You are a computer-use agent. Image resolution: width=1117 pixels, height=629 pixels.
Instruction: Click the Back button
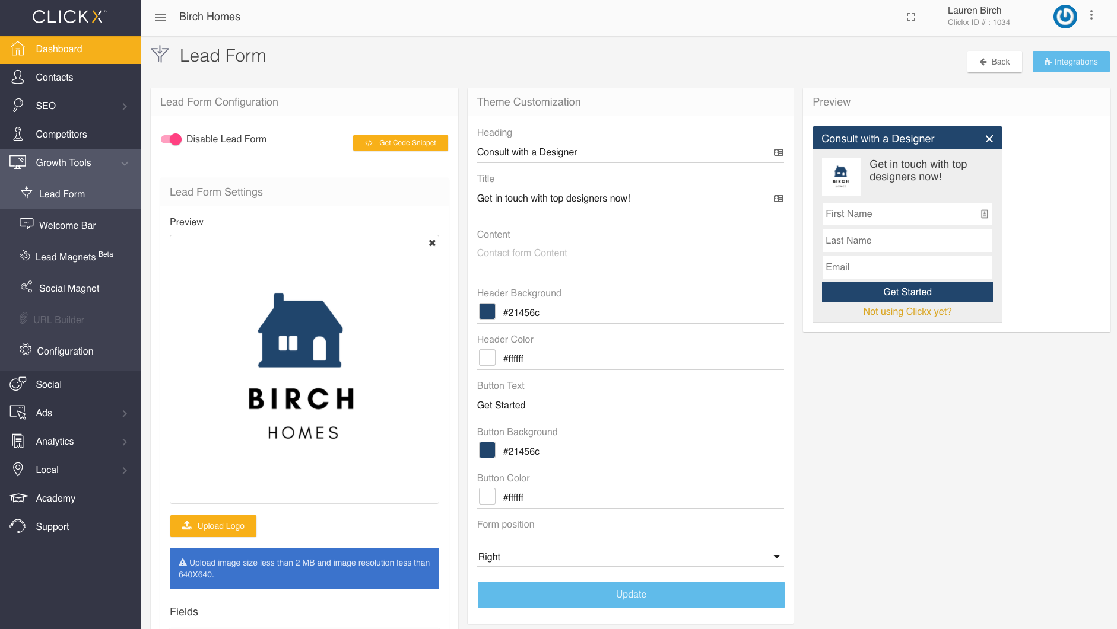click(x=994, y=62)
